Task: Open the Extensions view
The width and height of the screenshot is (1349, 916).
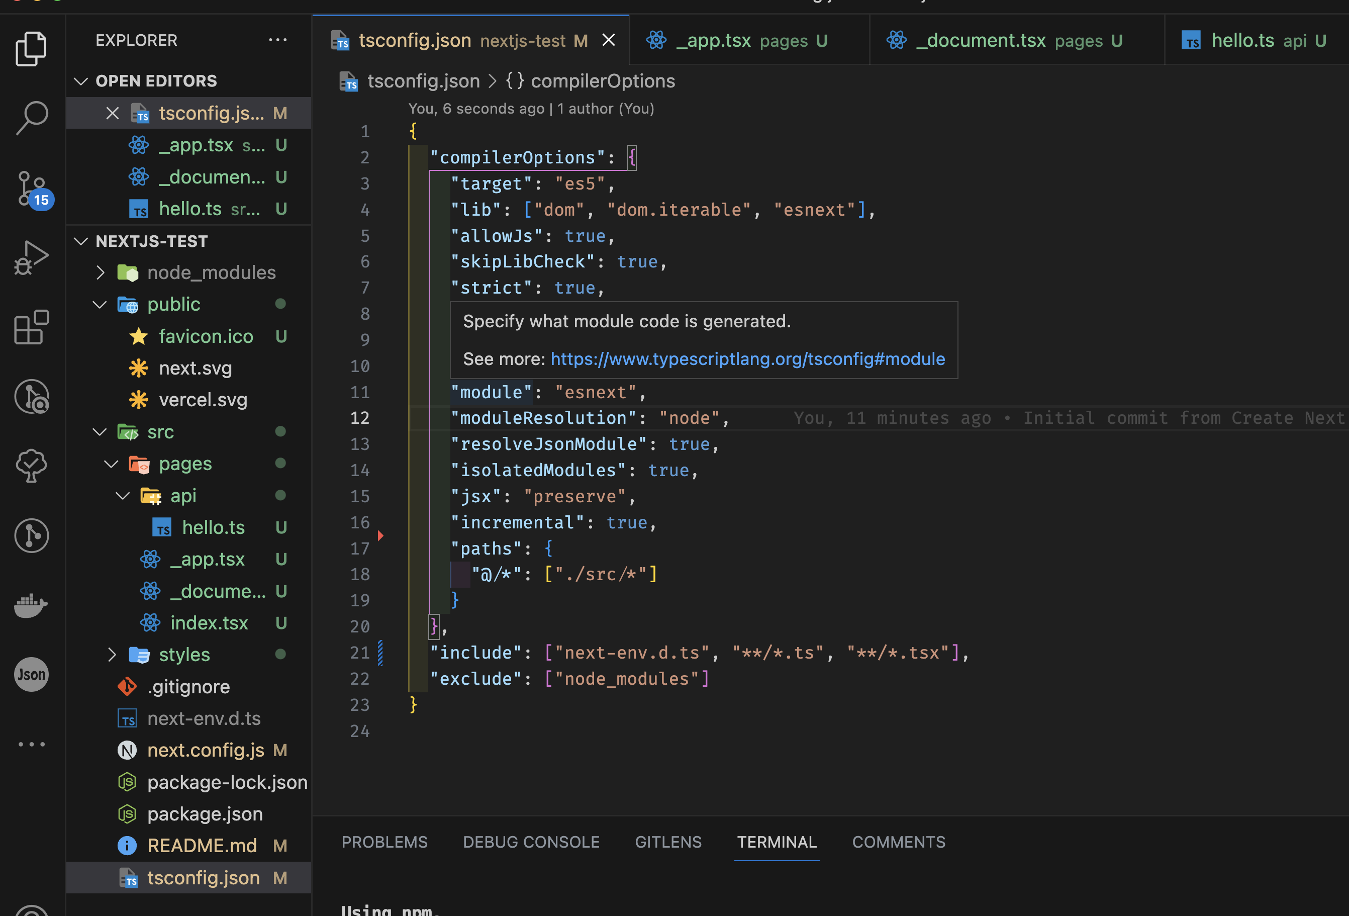Action: 32,327
